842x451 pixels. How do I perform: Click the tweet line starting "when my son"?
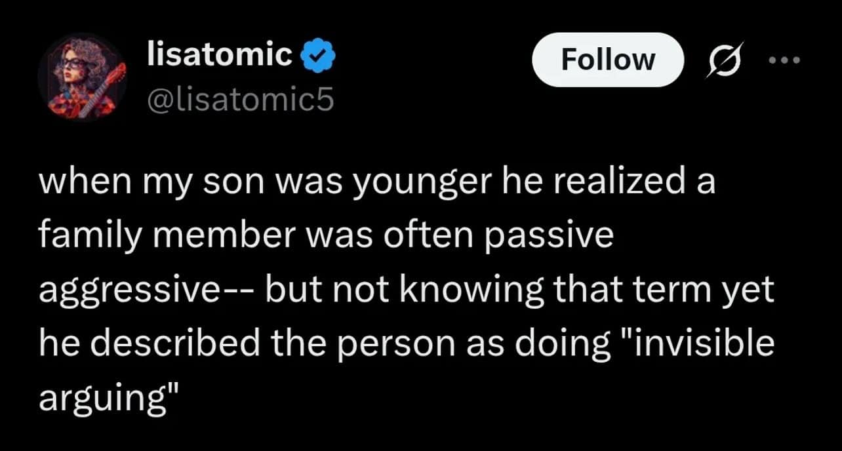374,184
